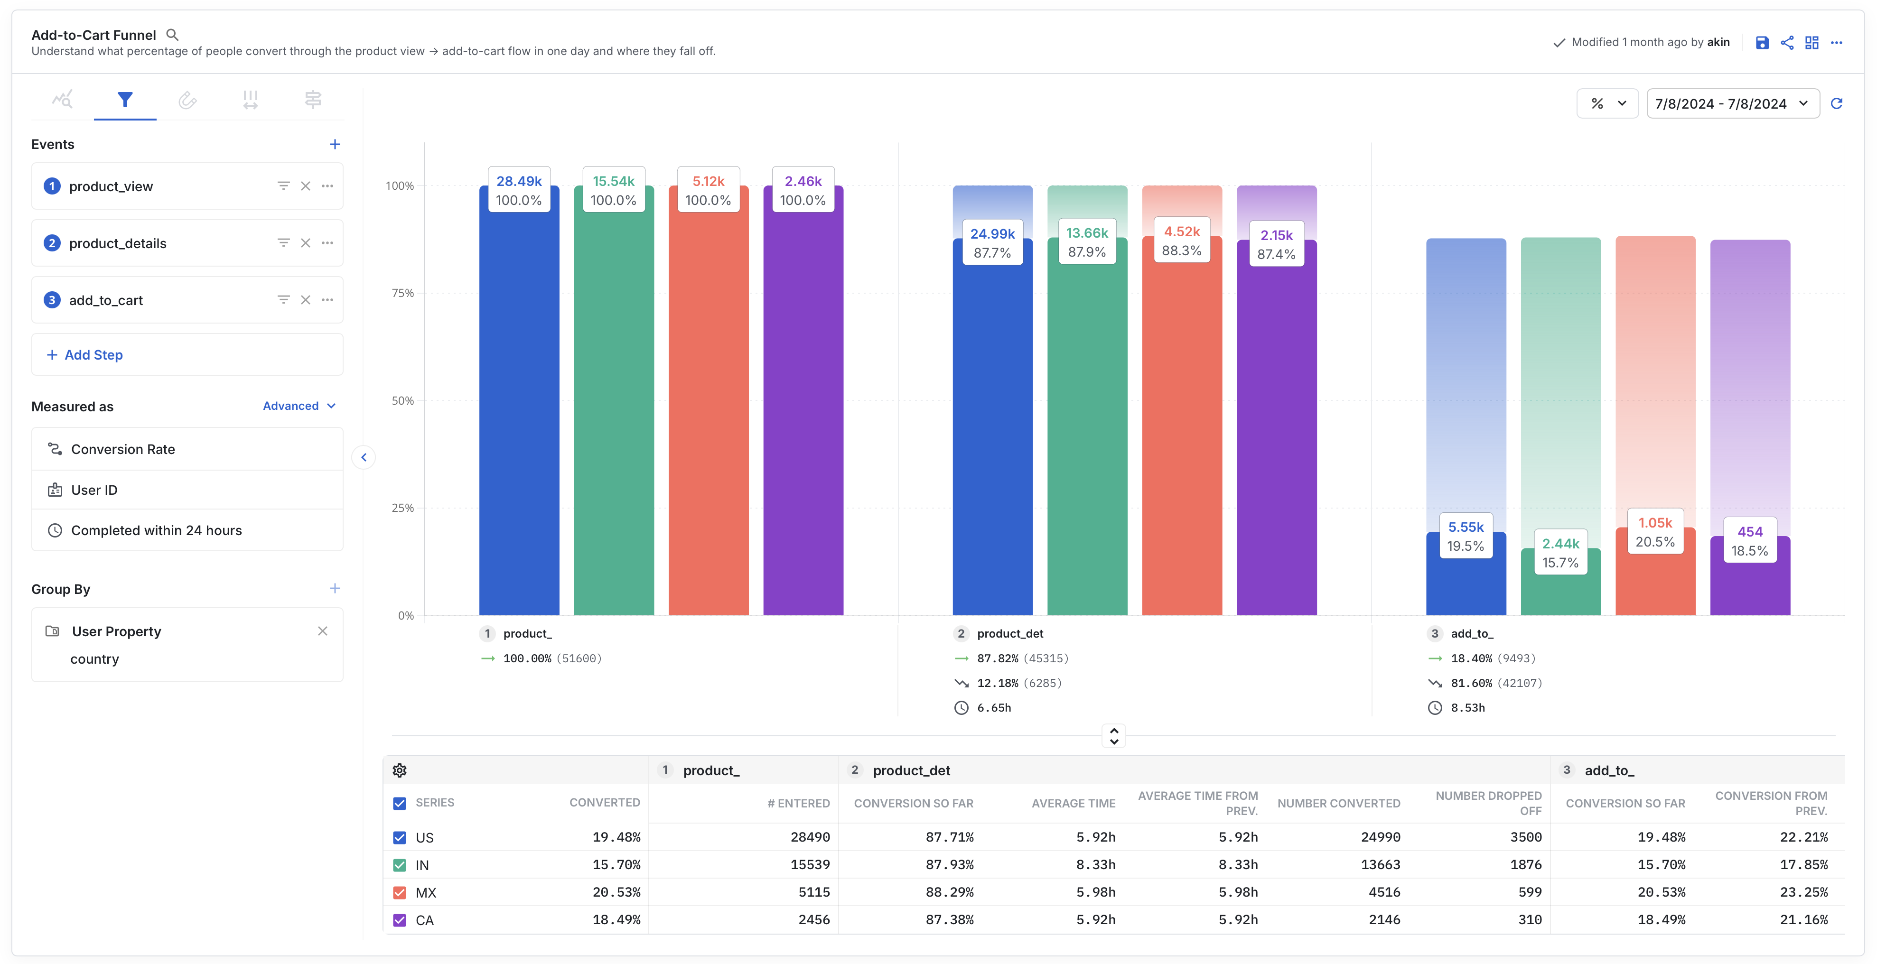1886x964 pixels.
Task: Click the 5.55k US add_to_cart label
Action: pos(1466,536)
